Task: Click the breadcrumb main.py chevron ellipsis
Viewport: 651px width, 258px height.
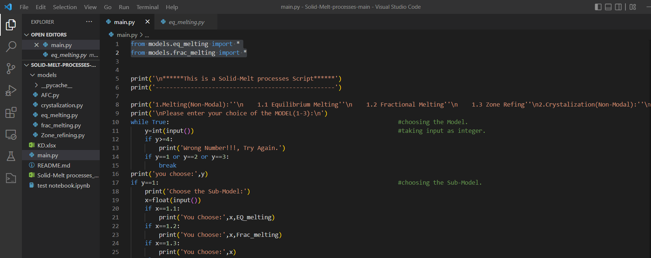Action: point(147,35)
